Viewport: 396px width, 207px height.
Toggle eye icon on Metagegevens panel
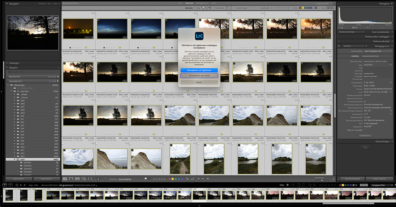(x=339, y=46)
